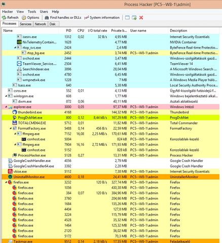Click the firefox.exe PID 3232 icon

[x=10, y=182]
